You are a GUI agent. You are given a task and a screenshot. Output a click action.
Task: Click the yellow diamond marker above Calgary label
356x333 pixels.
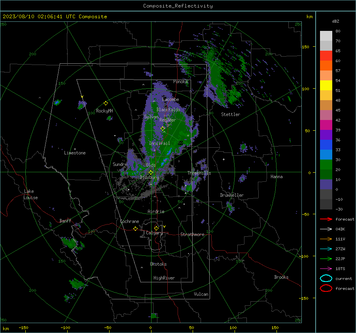(156, 228)
